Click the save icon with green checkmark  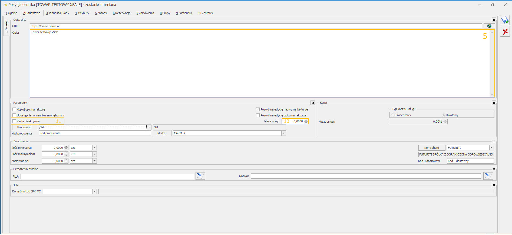[x=505, y=20]
